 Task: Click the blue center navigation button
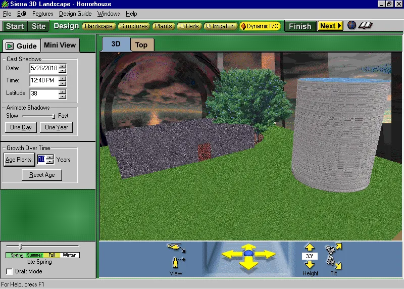(248, 253)
